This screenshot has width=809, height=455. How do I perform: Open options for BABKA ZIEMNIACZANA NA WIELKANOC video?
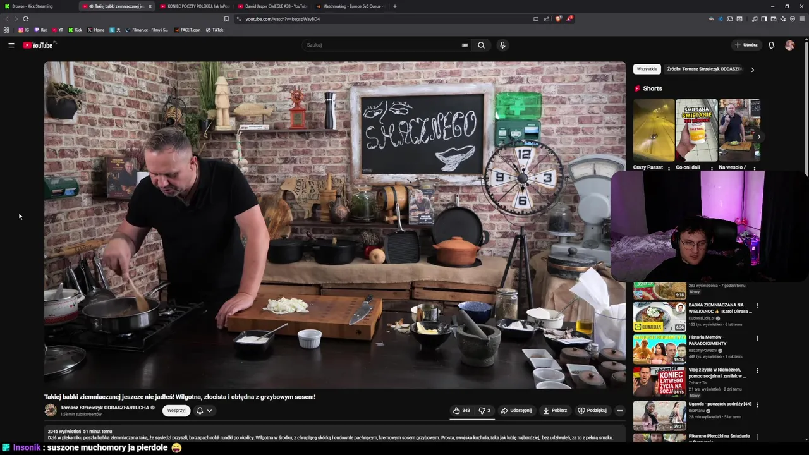pyautogui.click(x=757, y=306)
